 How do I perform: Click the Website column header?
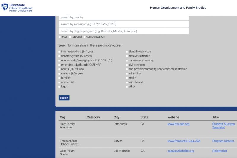pos(173,117)
